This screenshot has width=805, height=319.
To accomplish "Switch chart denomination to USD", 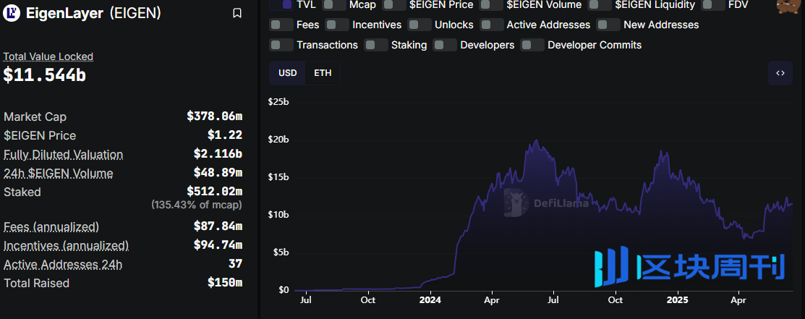I will 288,73.
